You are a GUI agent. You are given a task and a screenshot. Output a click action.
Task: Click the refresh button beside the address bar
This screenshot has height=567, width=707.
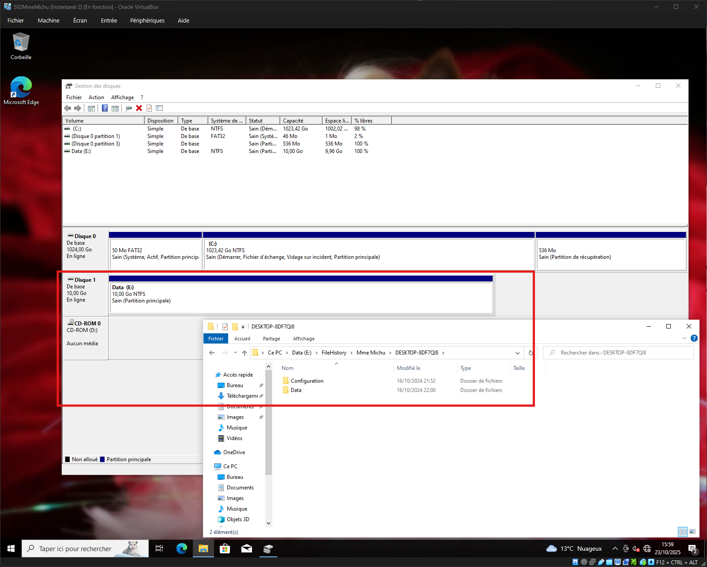tap(530, 353)
